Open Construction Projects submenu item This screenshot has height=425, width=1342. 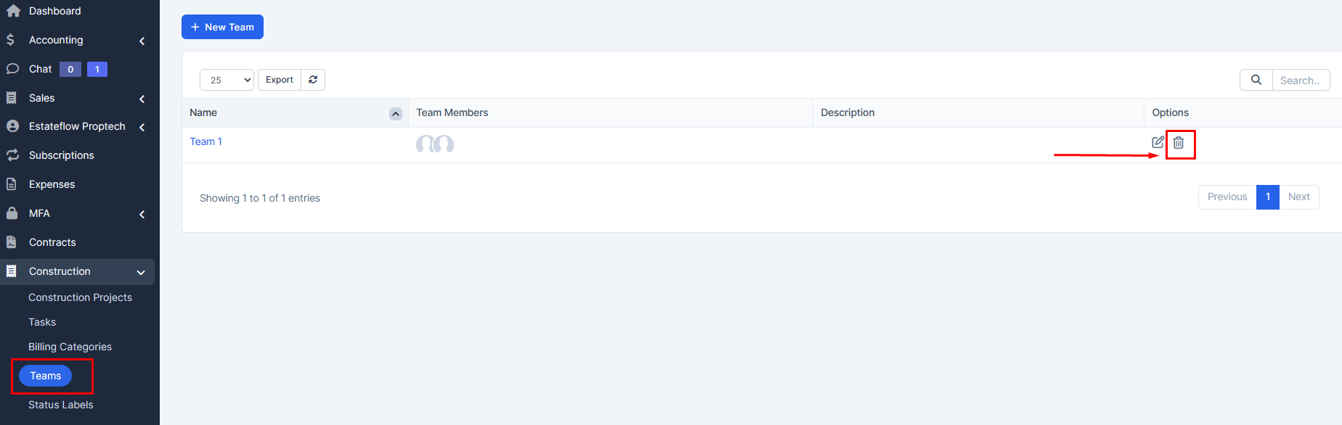click(x=80, y=297)
